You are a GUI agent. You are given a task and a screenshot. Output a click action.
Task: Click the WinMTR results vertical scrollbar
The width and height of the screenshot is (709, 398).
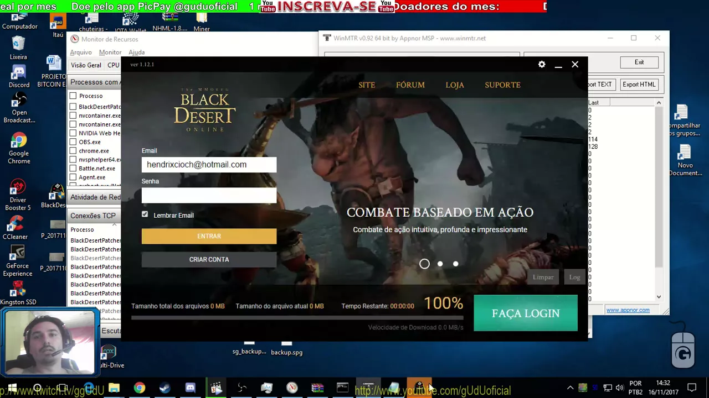(x=659, y=200)
